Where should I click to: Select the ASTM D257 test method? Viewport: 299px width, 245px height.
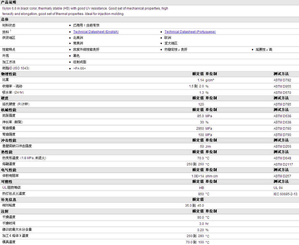[x=282, y=176]
